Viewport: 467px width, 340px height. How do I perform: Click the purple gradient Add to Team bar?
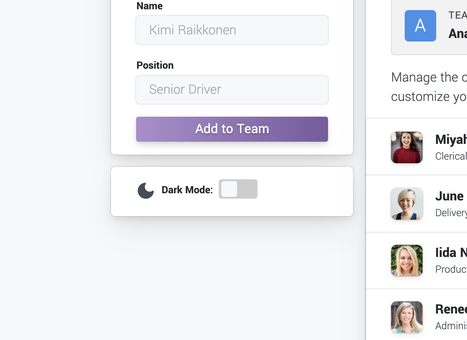[232, 129]
